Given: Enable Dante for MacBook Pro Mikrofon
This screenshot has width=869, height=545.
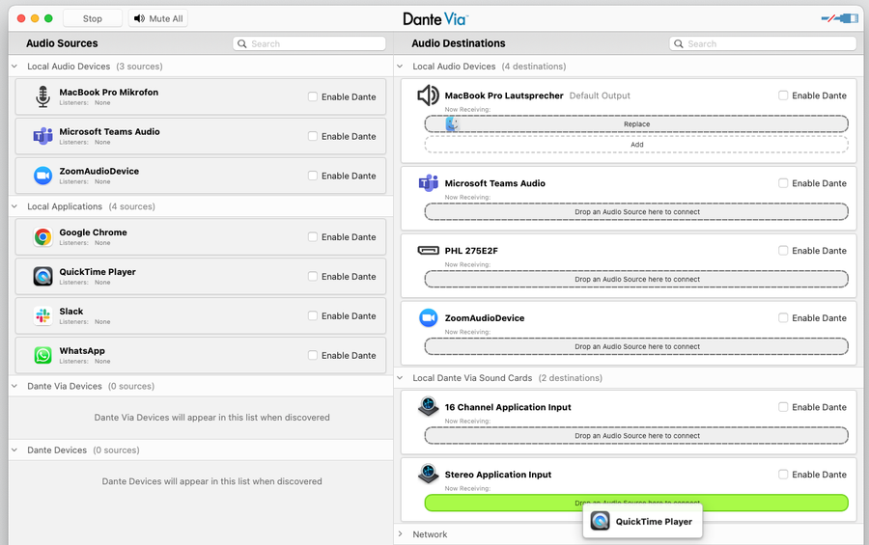Looking at the screenshot, I should 313,96.
